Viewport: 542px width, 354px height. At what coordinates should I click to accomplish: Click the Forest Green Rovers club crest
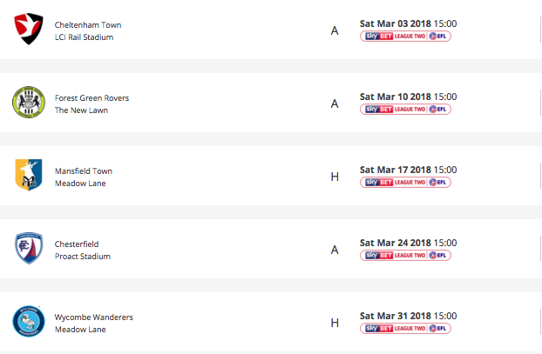(29, 104)
